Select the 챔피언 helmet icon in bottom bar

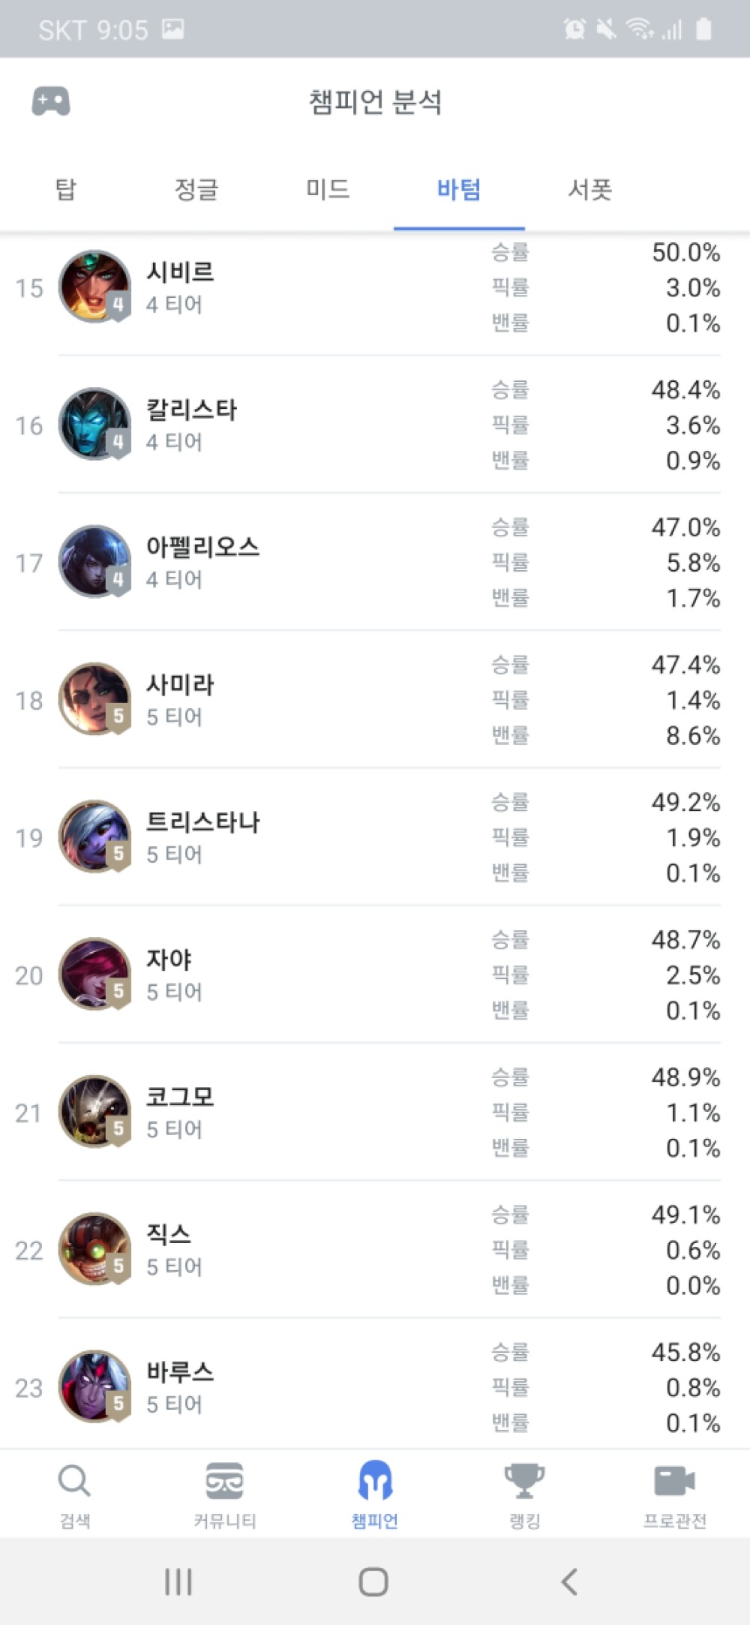point(375,1479)
